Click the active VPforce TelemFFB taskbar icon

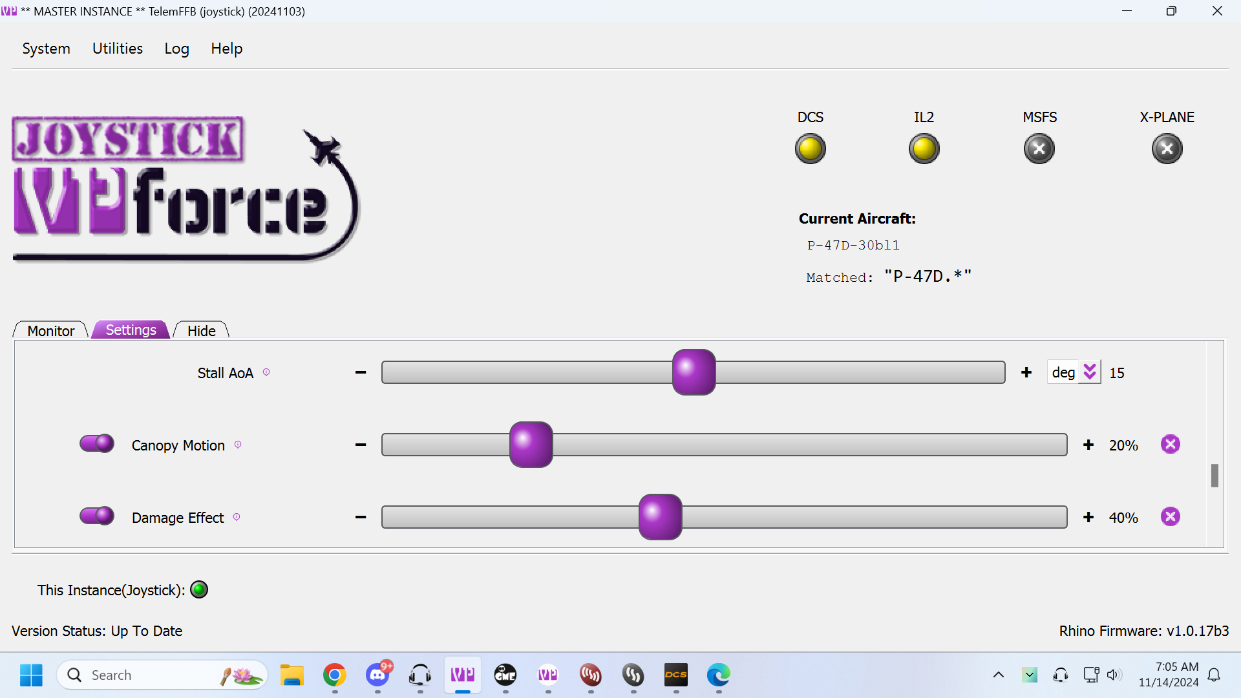point(463,675)
